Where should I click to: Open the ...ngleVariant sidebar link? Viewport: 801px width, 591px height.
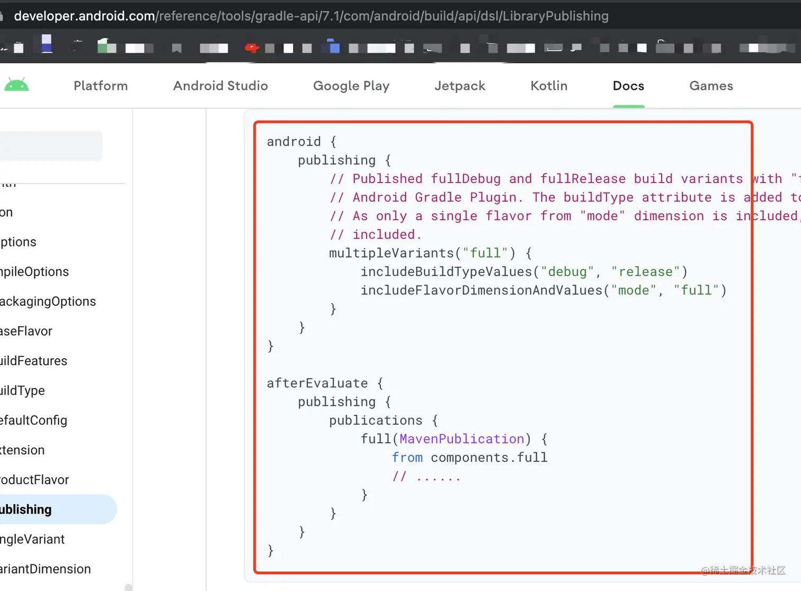pos(32,539)
